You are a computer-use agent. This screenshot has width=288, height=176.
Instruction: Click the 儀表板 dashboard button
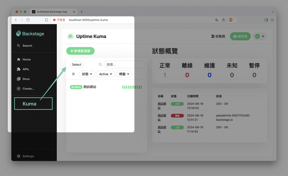click(x=240, y=36)
